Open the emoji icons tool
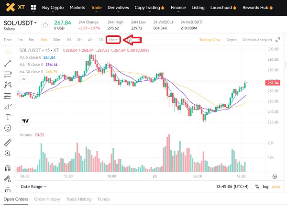287x221 pixels. 8,128
